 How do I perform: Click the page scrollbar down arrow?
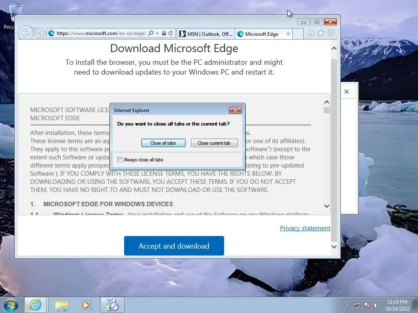334,247
